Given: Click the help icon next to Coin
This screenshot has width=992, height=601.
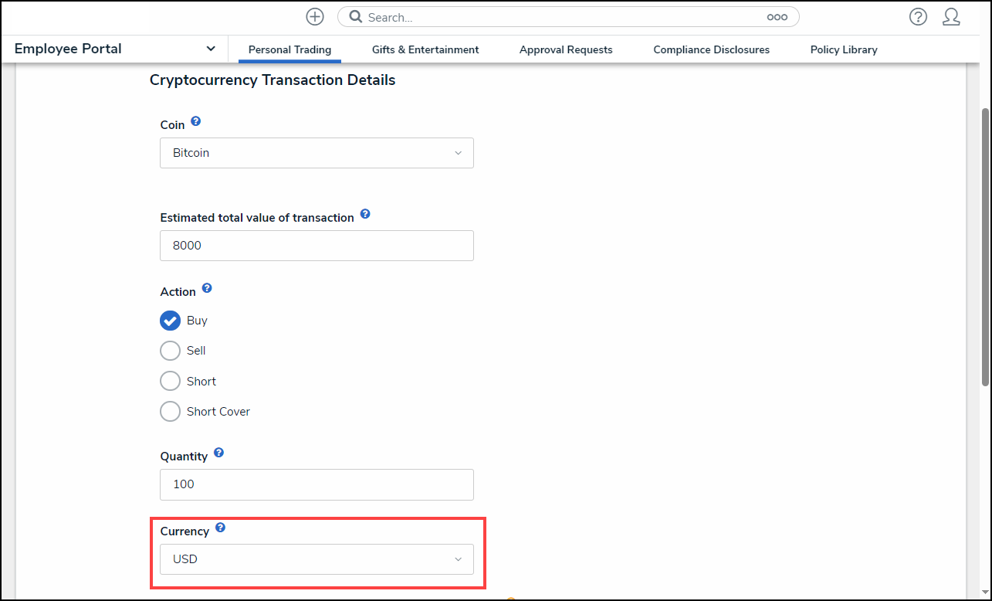Looking at the screenshot, I should (x=196, y=122).
